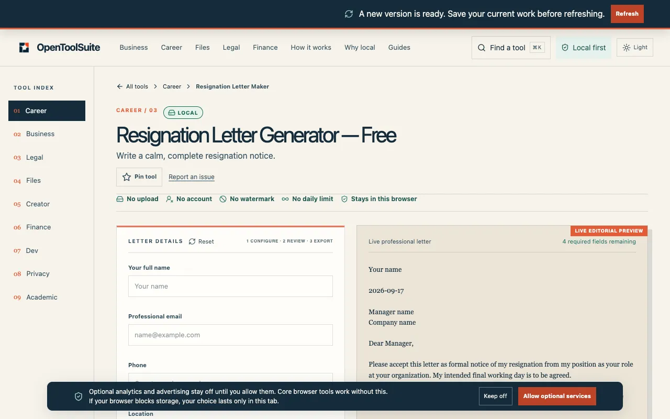Open the Why local page
The height and width of the screenshot is (419, 670).
pos(360,47)
